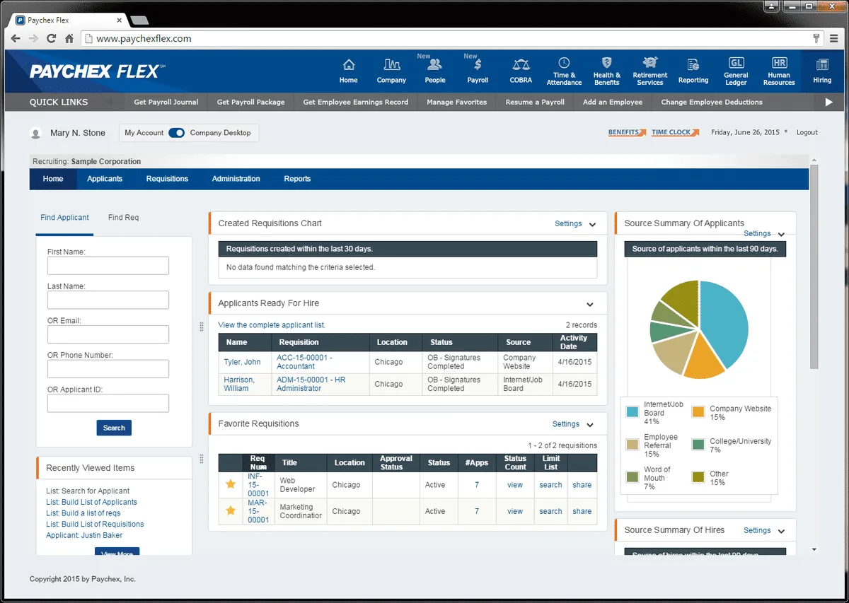Click Internet/Job Board blue legend swatch
This screenshot has height=603, width=849.
[x=633, y=411]
